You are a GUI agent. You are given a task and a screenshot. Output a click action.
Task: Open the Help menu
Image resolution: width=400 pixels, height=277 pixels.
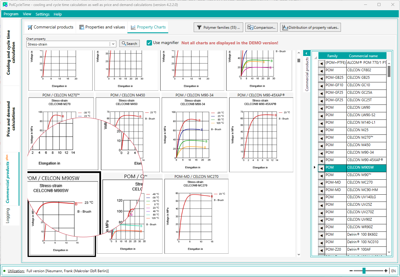pos(58,14)
